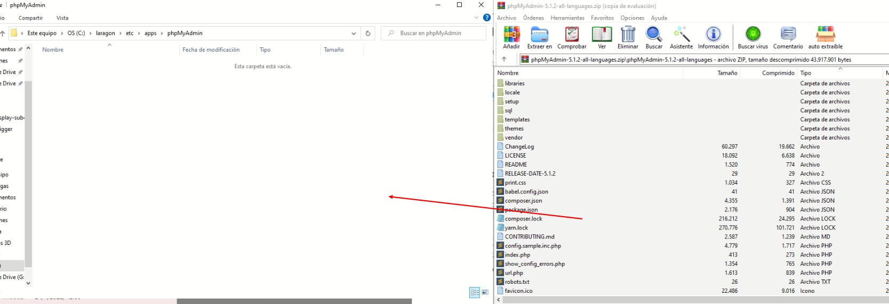Expand chevron after 'apps' in breadcrumb
Viewport: 889px width, 304px height.
point(162,33)
